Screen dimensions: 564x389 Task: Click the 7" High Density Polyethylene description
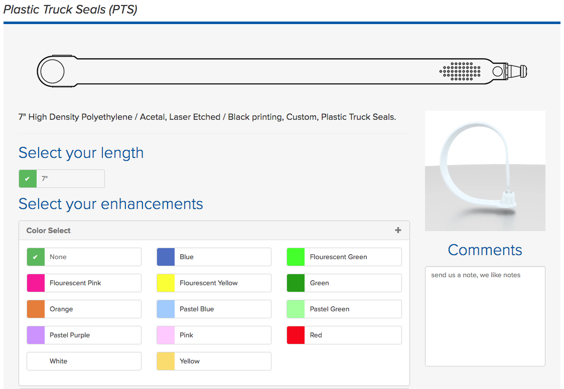coord(207,117)
